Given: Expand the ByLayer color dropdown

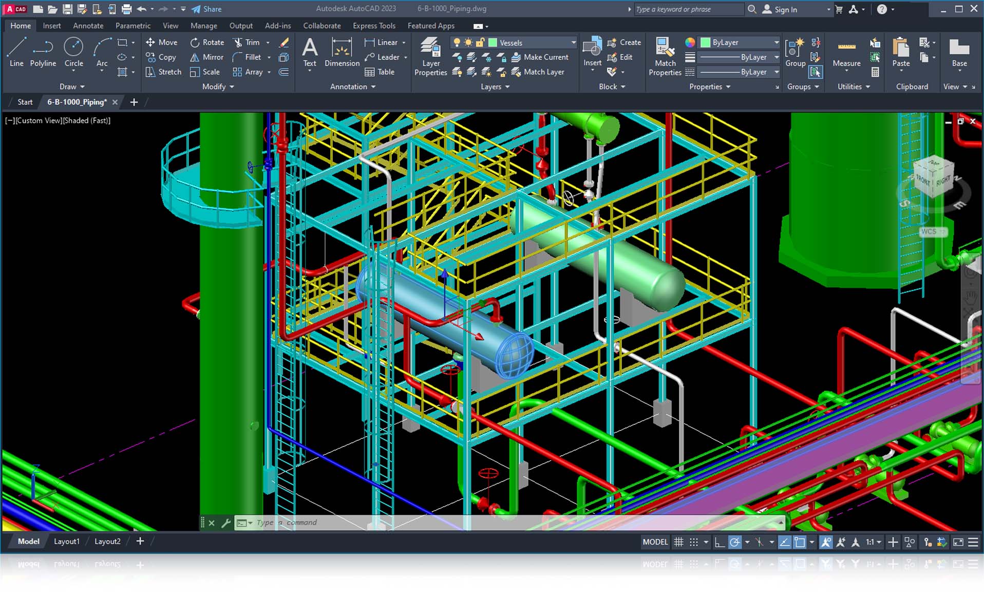Looking at the screenshot, I should click(x=775, y=42).
